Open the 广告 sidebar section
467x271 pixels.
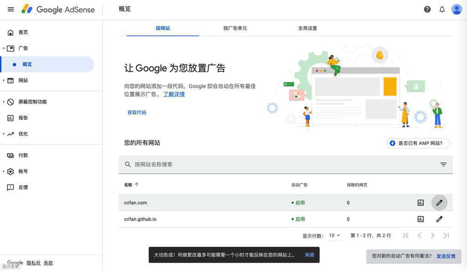point(23,48)
